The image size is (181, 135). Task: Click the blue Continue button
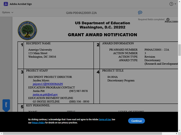click(x=136, y=121)
